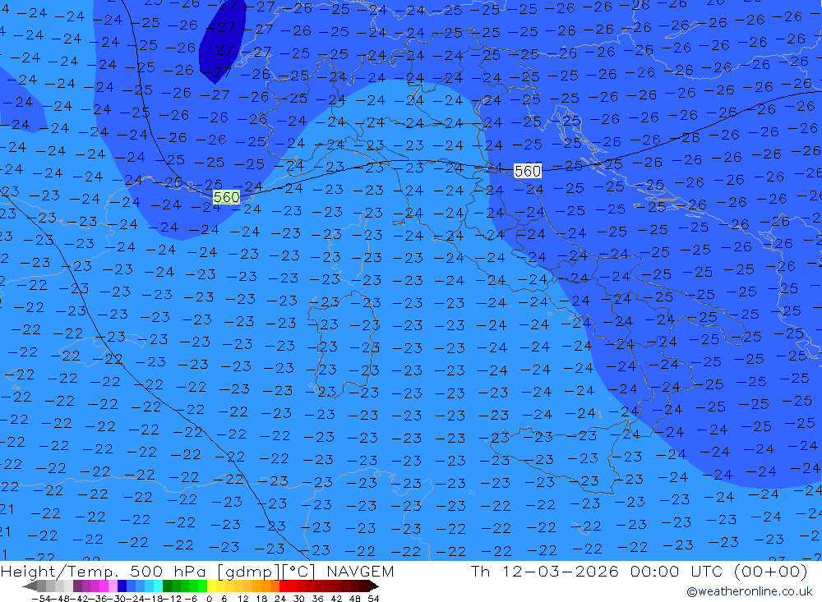Click the green-highlighted 560 contour label
The height and width of the screenshot is (602, 822).
[x=227, y=197]
